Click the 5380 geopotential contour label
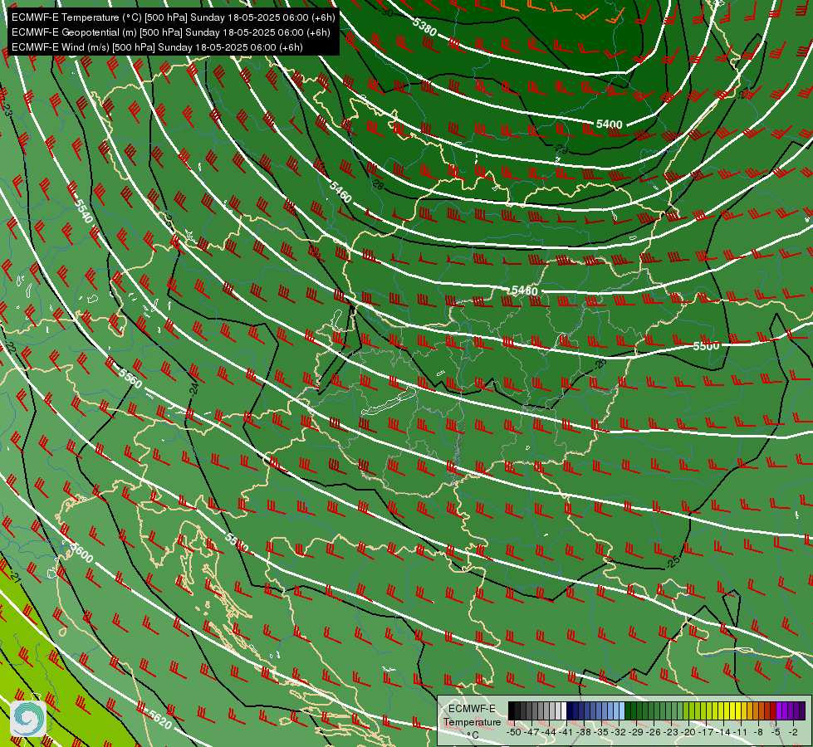 (424, 27)
